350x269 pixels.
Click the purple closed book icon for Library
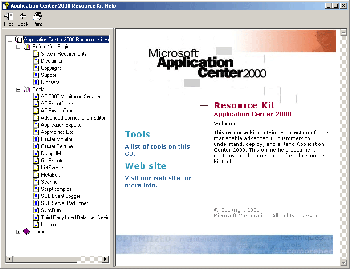point(27,232)
